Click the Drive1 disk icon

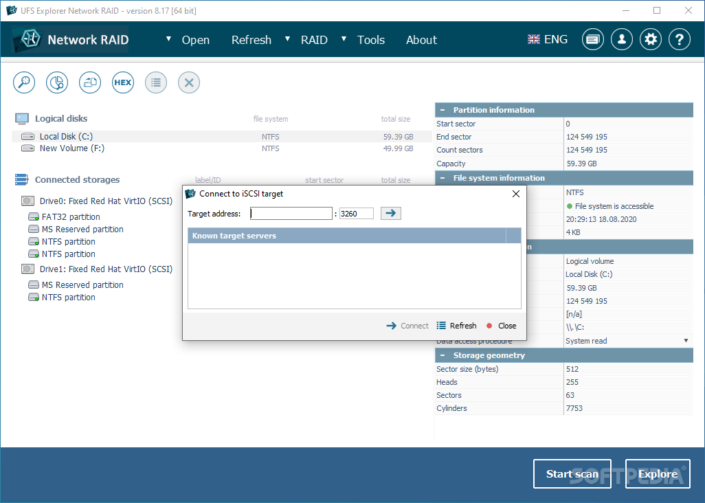pos(28,269)
